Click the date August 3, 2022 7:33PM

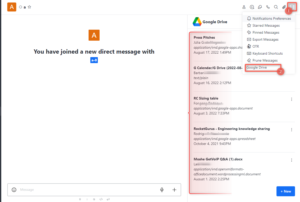(211, 113)
